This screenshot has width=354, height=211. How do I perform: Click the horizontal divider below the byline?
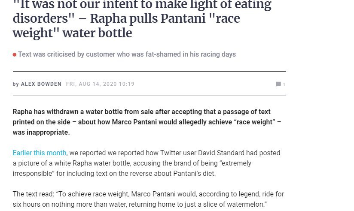coord(149,96)
